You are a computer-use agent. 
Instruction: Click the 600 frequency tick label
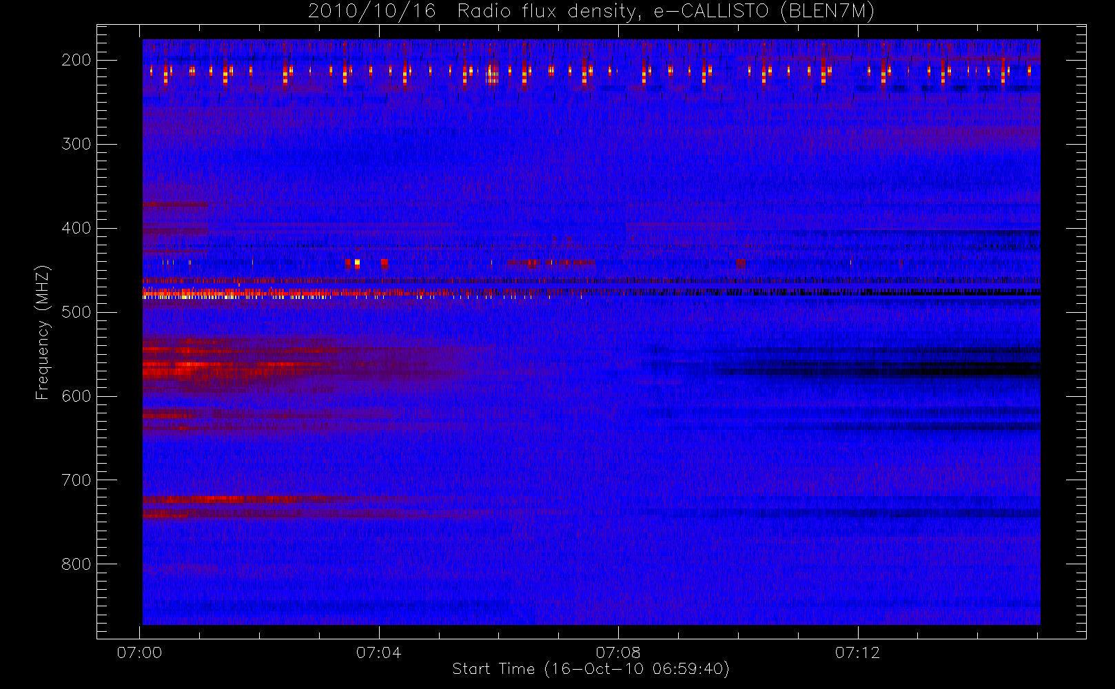(x=76, y=396)
